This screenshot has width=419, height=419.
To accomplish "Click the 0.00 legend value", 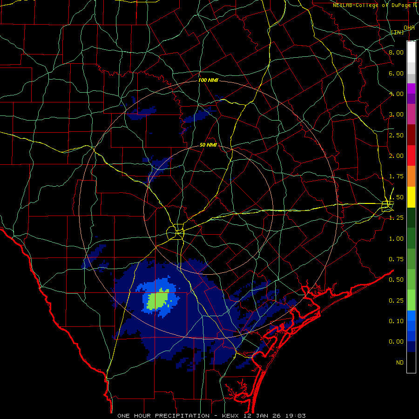I will click(396, 342).
